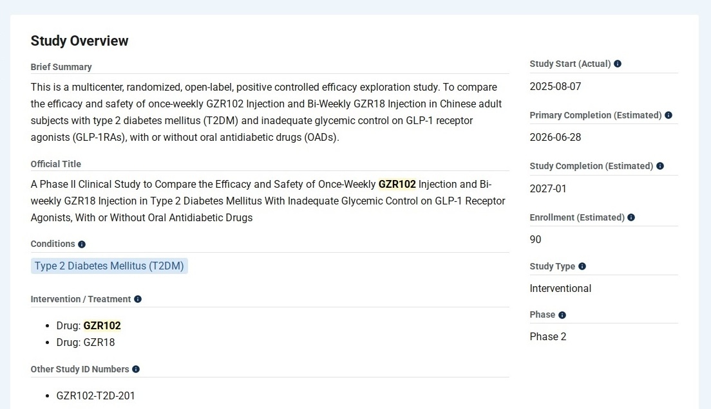Show the Study Type info tooltip icon
This screenshot has width=711, height=409.
[582, 266]
